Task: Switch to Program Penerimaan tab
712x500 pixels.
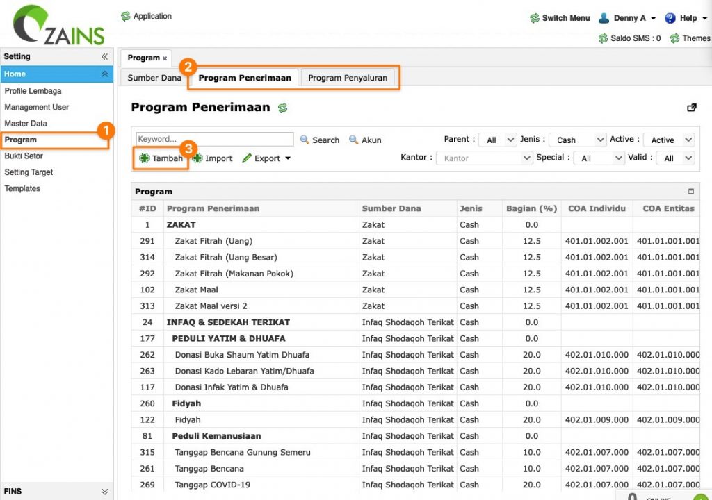Action: click(245, 78)
